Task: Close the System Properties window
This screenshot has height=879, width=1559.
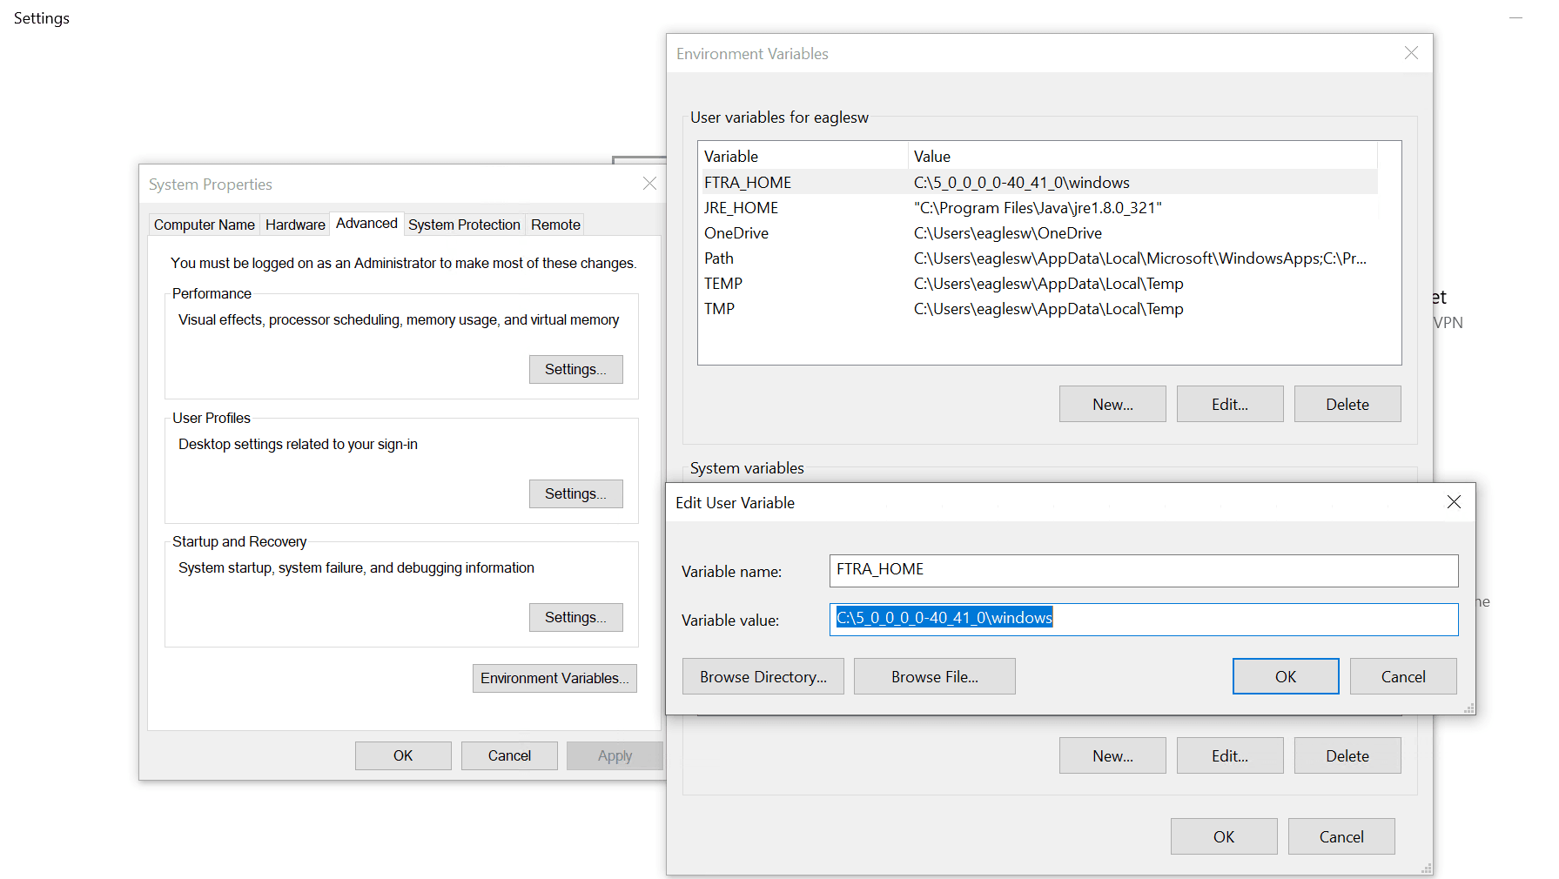Action: [649, 184]
